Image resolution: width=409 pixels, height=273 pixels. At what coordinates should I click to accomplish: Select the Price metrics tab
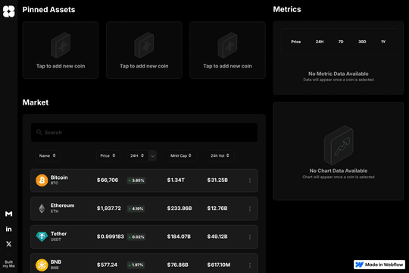296,42
